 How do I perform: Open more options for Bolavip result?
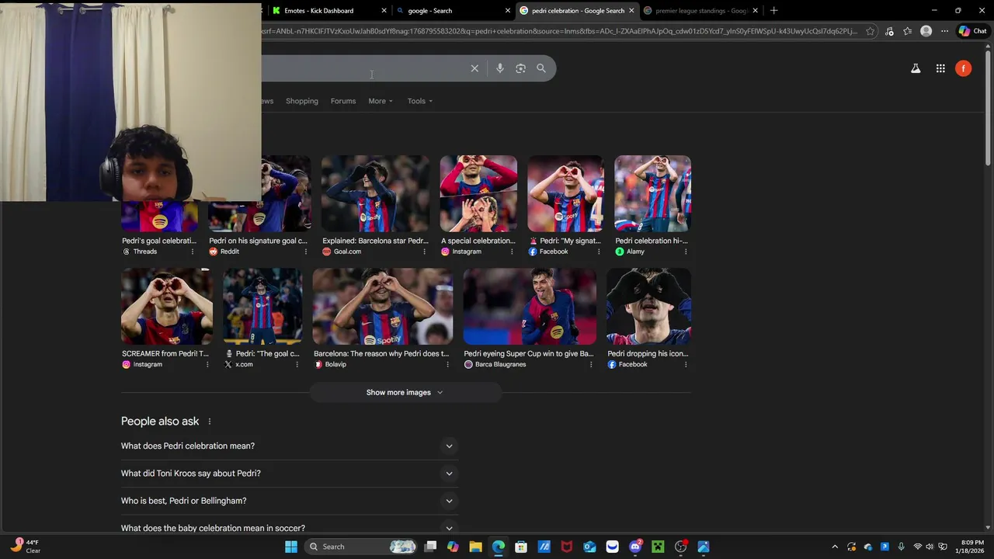coord(447,365)
